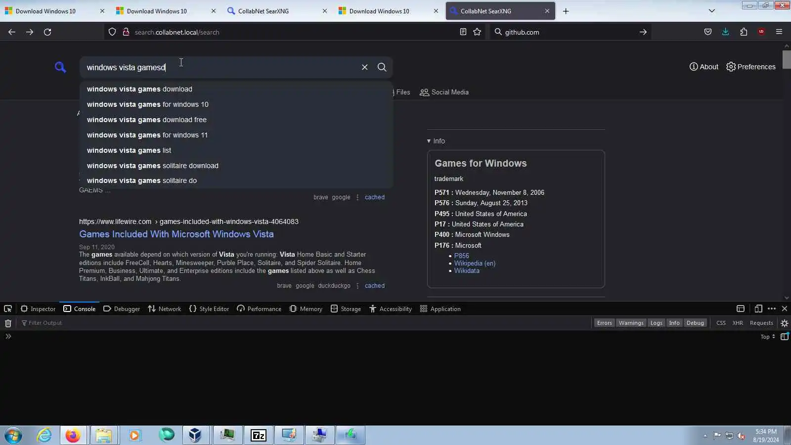The image size is (791, 445).
Task: Collapse the Info section
Action: click(436, 141)
